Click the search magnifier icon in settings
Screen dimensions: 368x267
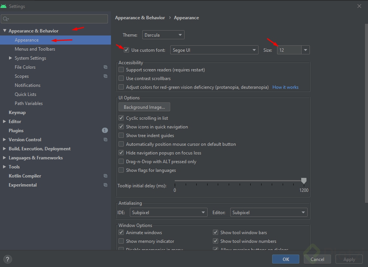[x=6, y=19]
